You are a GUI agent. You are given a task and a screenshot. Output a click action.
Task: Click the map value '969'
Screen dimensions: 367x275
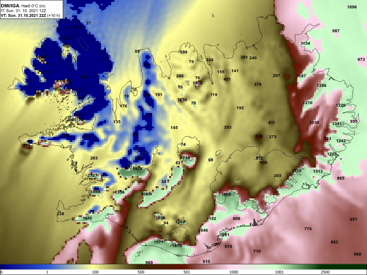[149, 263]
